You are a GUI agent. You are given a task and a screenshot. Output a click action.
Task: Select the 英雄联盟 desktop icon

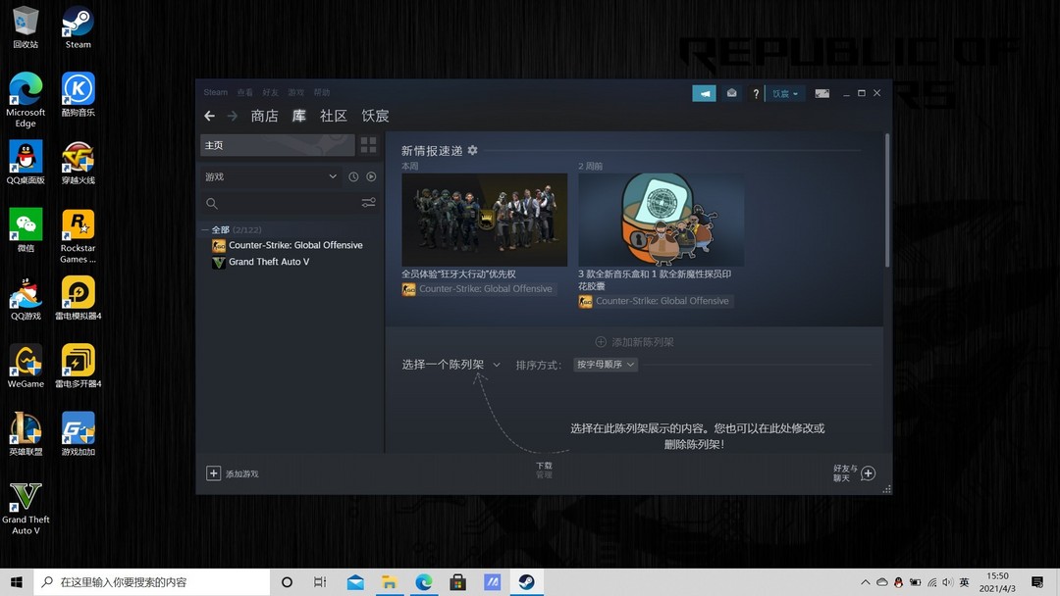[x=26, y=434]
